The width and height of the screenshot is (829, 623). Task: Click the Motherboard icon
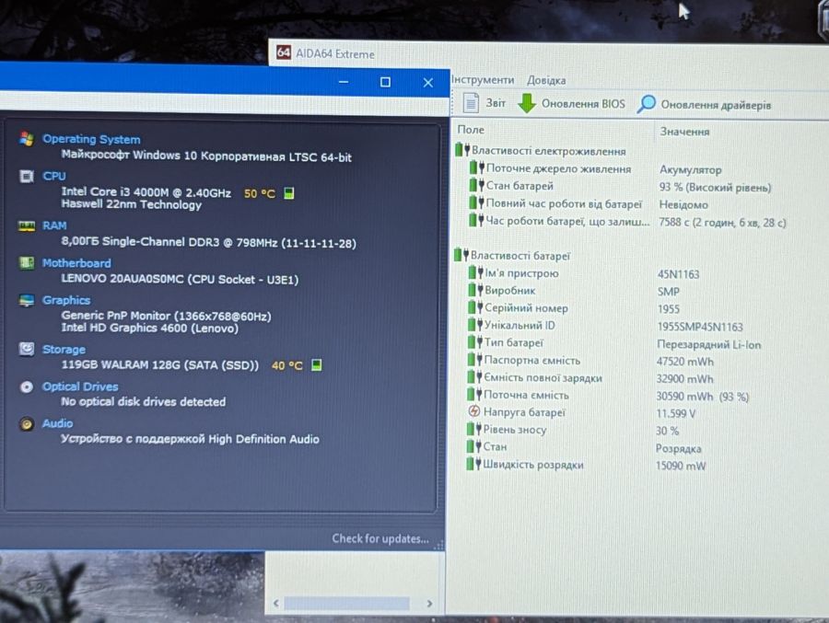coord(27,262)
